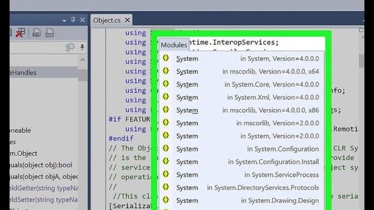Screen dimensions: 374x210
Task: Pick System in System.DirectoryServices.Protocols entry
Action: tap(241, 187)
